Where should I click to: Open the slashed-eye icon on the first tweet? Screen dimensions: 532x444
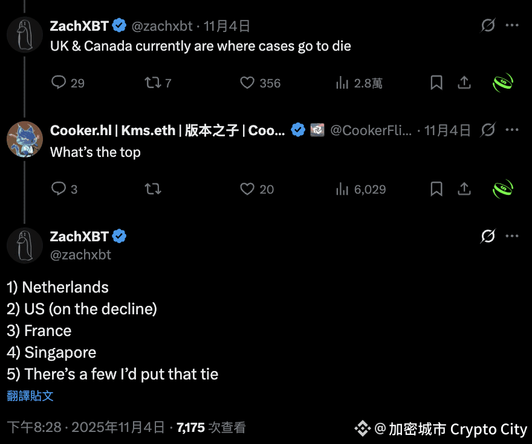[488, 26]
